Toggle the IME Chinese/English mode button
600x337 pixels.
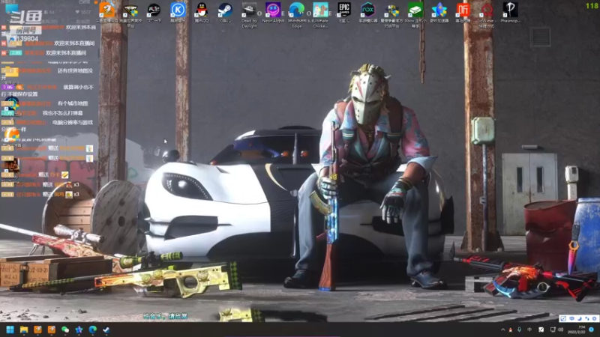[x=571, y=318]
